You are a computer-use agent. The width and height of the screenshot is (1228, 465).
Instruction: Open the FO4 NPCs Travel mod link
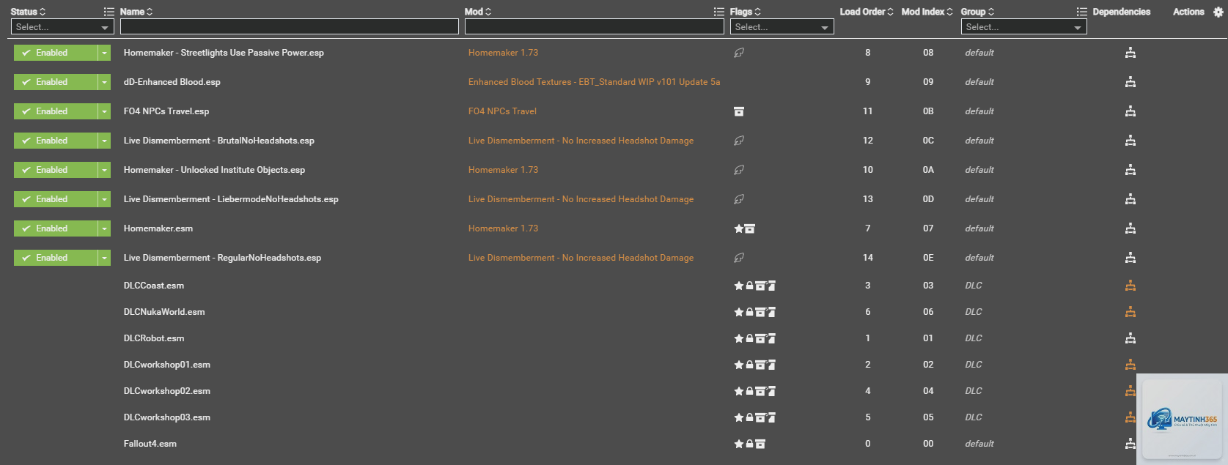502,111
